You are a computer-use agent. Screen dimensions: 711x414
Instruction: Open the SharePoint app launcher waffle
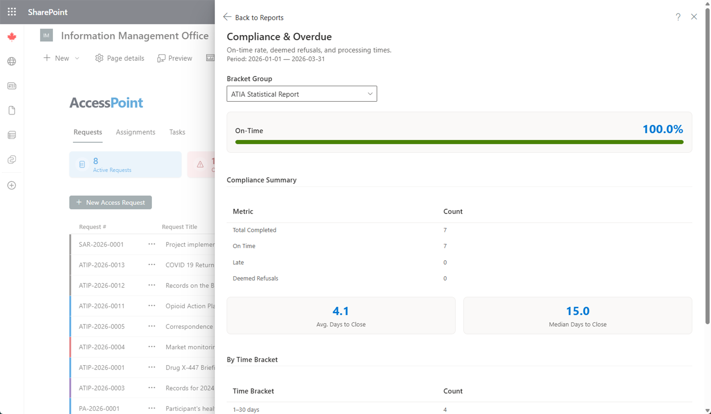click(12, 12)
